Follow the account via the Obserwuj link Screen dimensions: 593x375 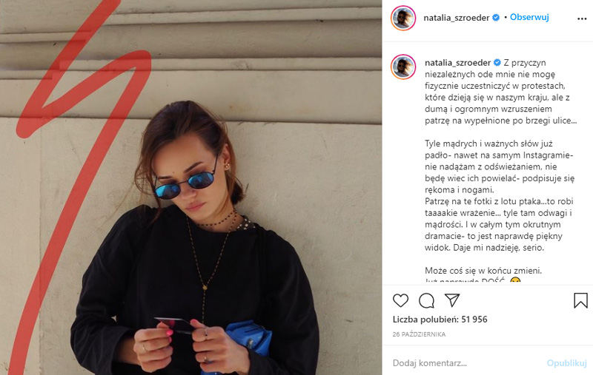tap(529, 17)
